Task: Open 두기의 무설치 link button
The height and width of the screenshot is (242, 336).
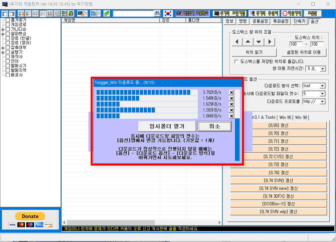Action: [x=264, y=13]
